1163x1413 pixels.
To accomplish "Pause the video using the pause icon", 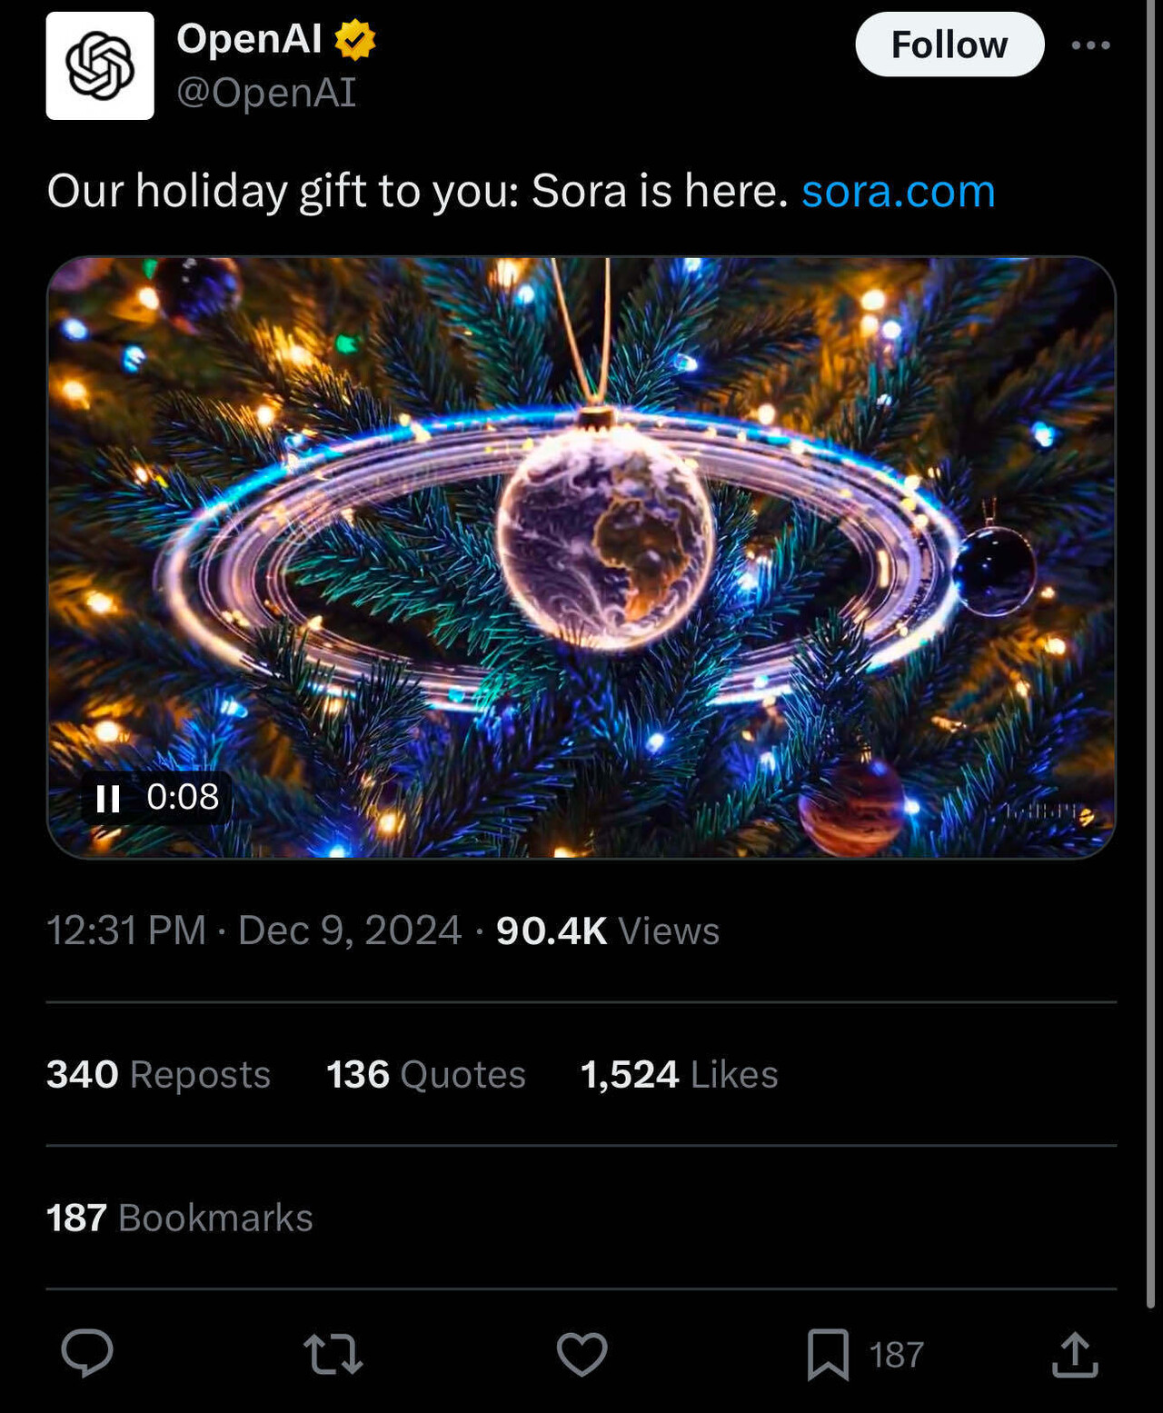I will pyautogui.click(x=109, y=800).
